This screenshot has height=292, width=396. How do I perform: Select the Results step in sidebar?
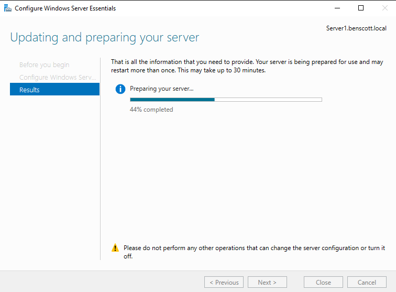(x=54, y=90)
